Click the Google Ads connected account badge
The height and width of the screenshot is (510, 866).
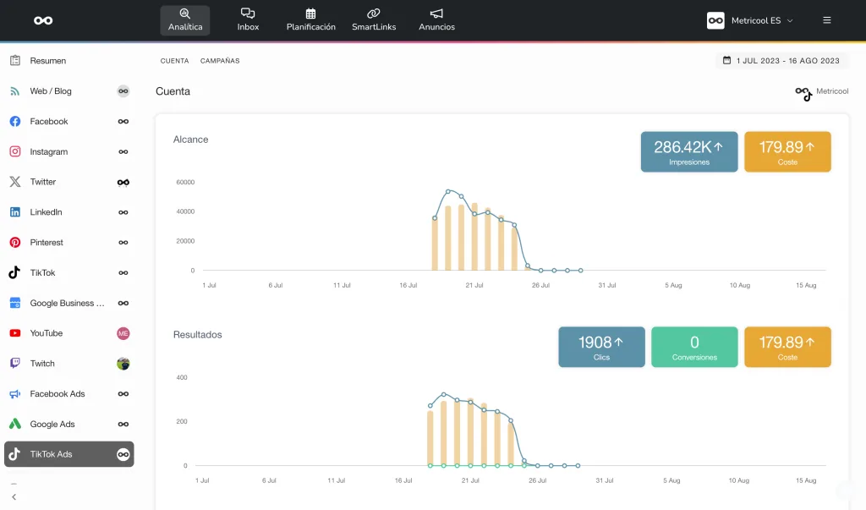point(123,424)
